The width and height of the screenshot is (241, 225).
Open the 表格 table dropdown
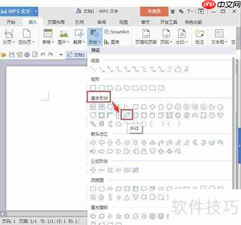pyautogui.click(x=48, y=42)
